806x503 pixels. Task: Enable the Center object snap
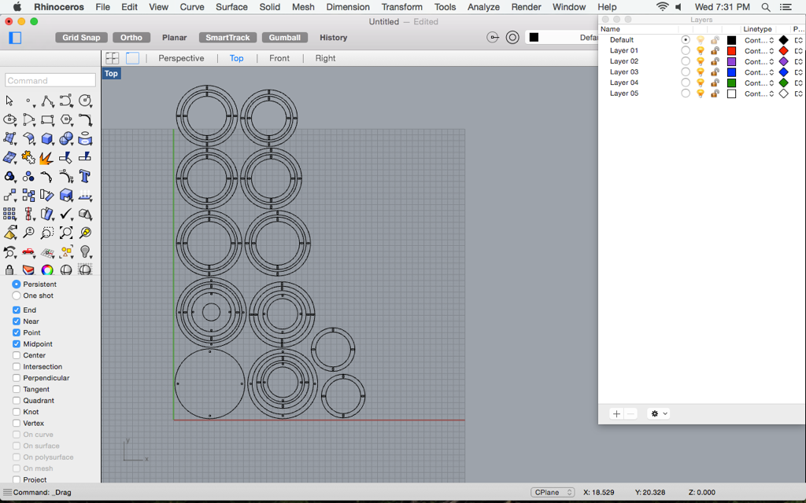tap(17, 355)
